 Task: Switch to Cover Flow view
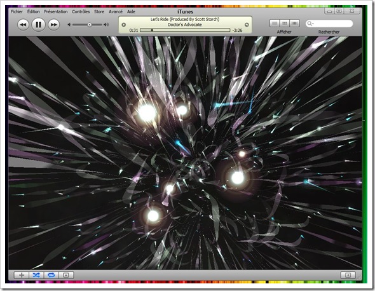click(x=295, y=24)
